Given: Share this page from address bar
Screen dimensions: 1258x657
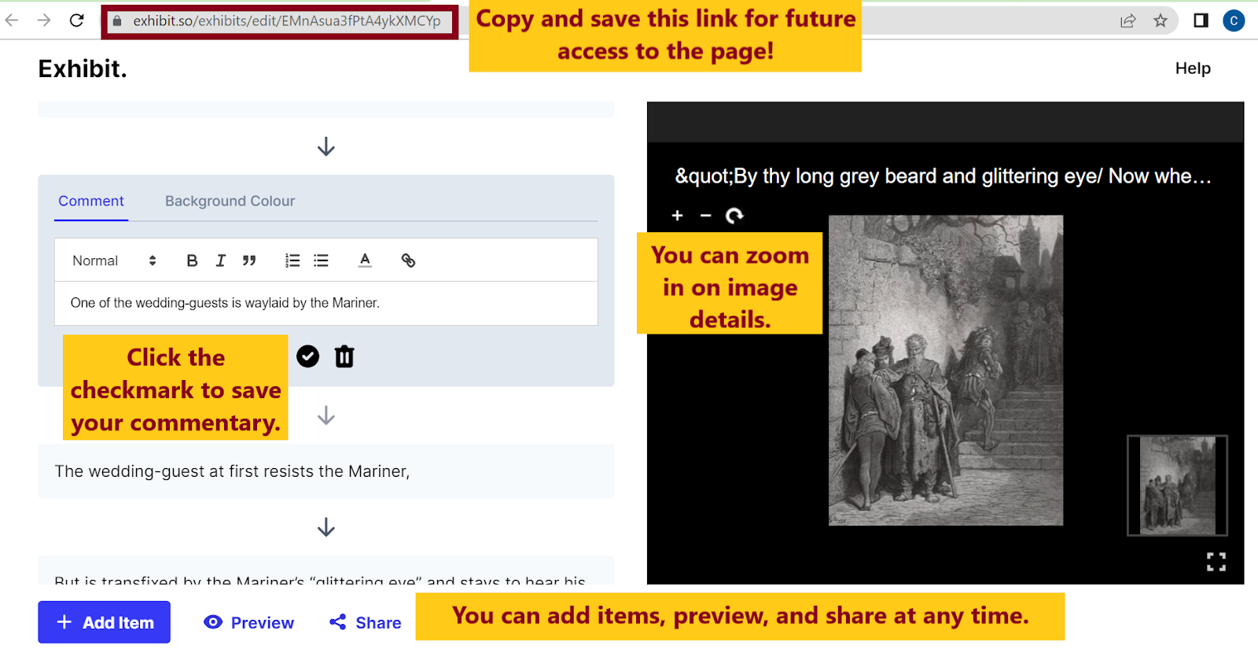Looking at the screenshot, I should click(1128, 21).
